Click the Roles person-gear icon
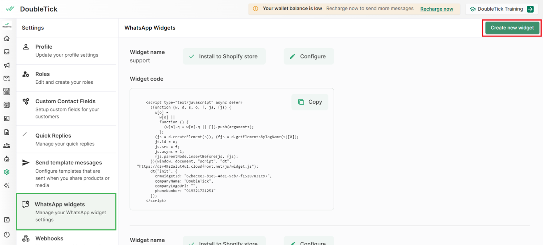This screenshot has width=543, height=245. pos(26,74)
